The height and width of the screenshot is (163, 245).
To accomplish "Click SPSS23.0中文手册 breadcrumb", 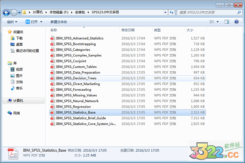I will tap(105, 12).
